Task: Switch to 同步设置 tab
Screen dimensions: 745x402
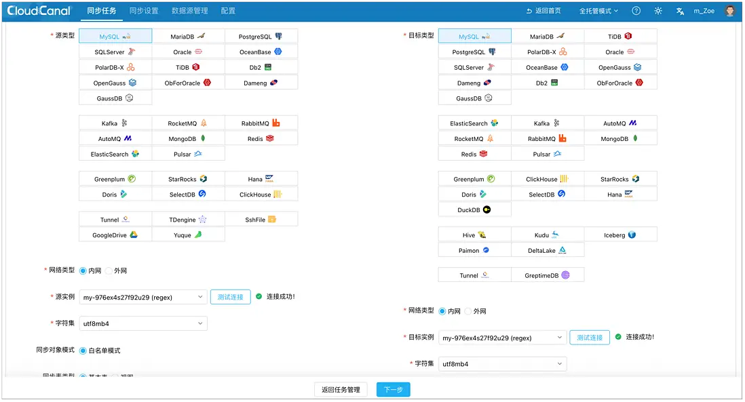Action: coord(144,10)
